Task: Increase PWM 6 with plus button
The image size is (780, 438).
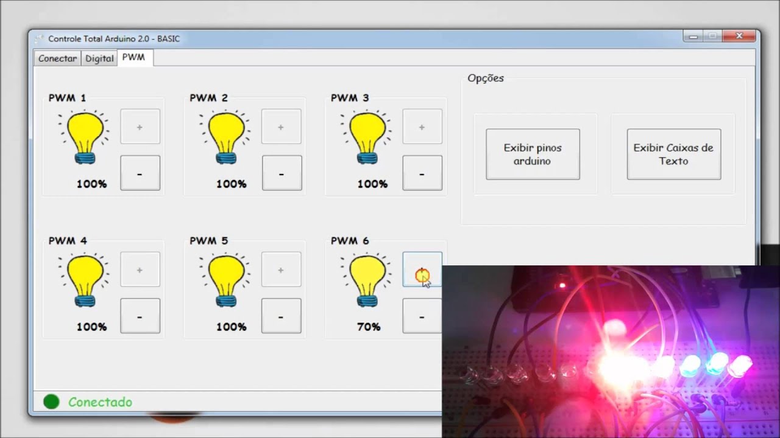Action: (x=422, y=269)
